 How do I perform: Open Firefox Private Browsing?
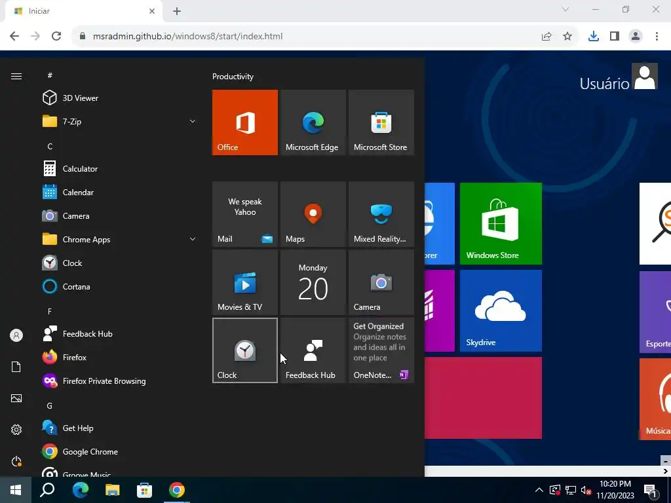point(94,381)
